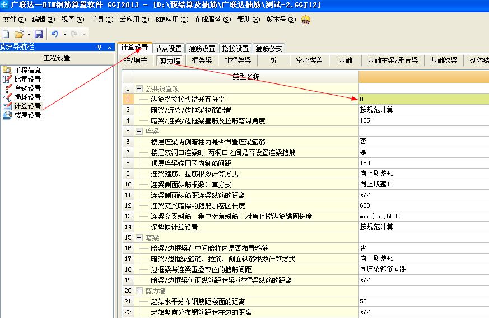Open the 工具(T) menu
The image size is (489, 318).
click(x=102, y=20)
